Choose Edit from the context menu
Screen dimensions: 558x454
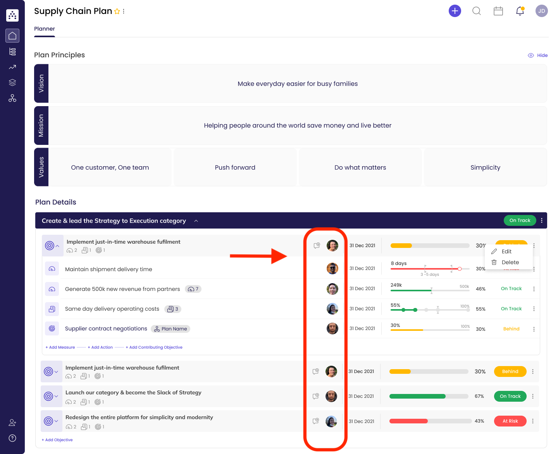[506, 251]
